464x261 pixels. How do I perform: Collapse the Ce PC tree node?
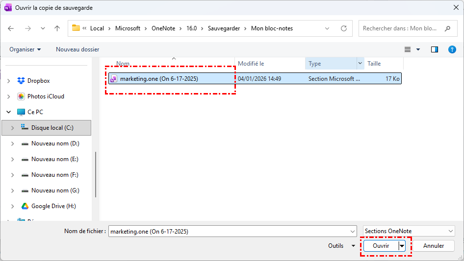(9, 112)
